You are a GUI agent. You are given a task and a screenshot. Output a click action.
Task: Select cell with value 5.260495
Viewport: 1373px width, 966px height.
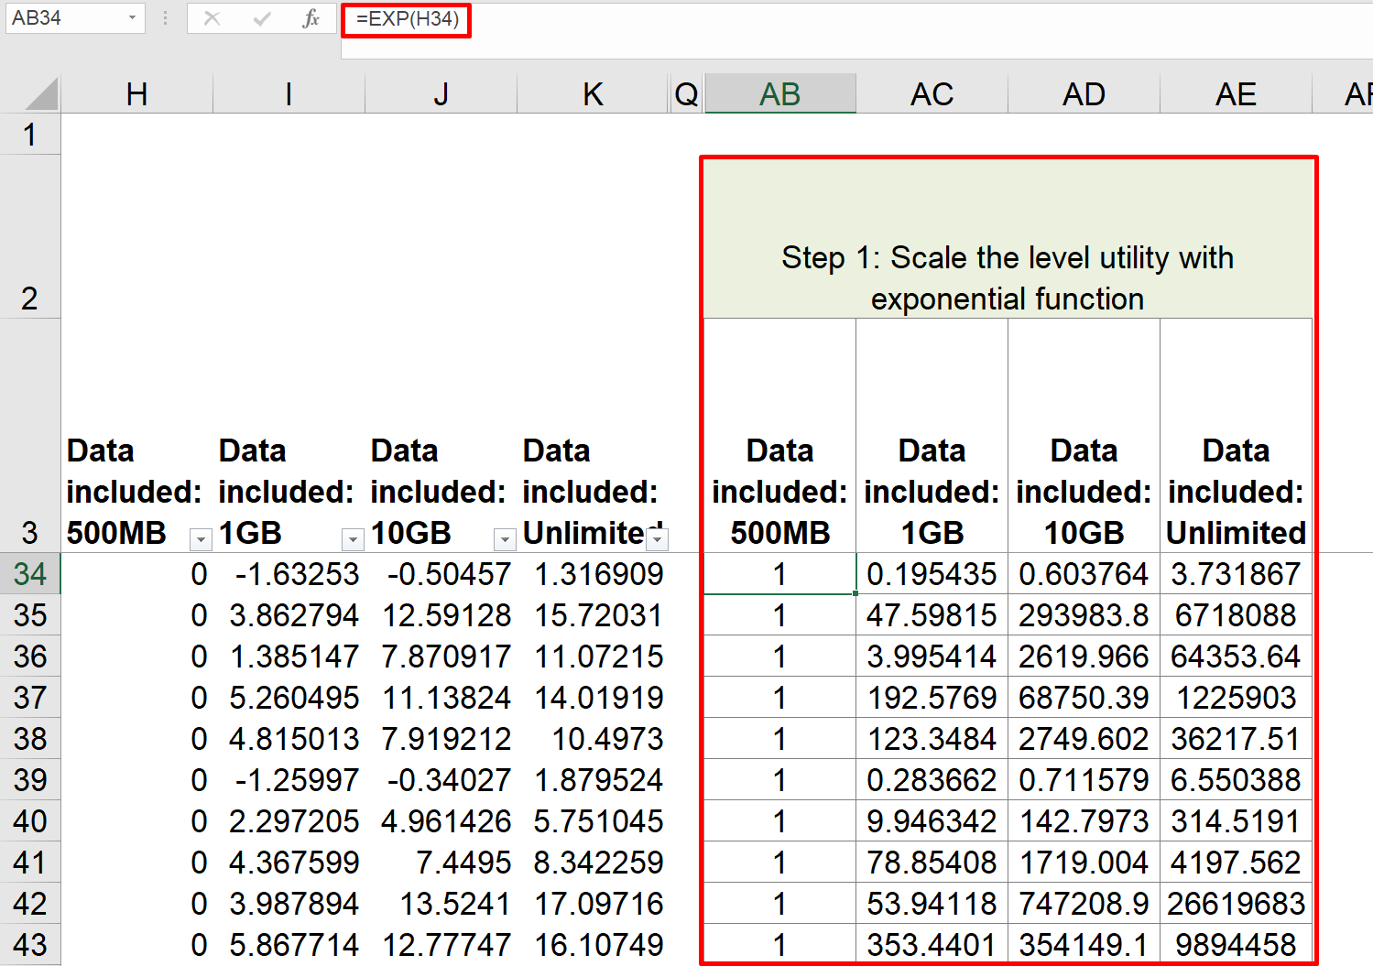pos(289,698)
